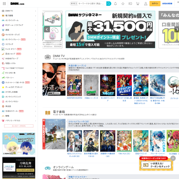Click the 電子書籍 sidebar book icon
The width and height of the screenshot is (179, 179).
tap(3, 16)
